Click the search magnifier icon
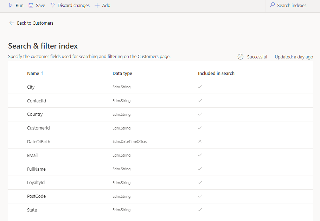320x221 pixels. pos(272,5)
